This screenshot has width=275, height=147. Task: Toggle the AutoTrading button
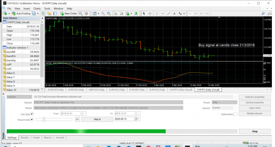coord(21,13)
